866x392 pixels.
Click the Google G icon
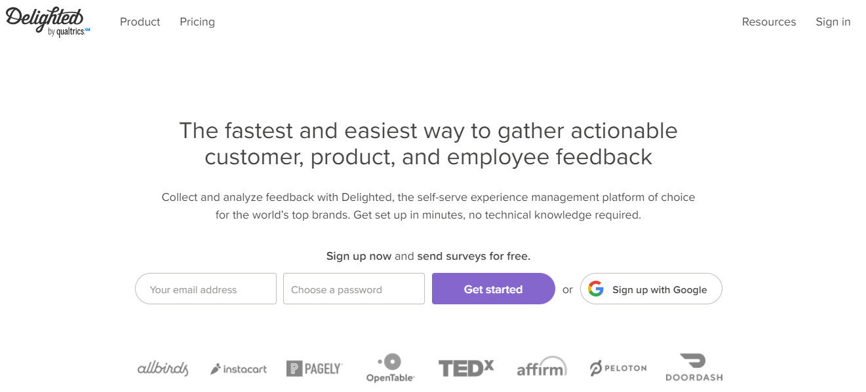[x=595, y=289]
